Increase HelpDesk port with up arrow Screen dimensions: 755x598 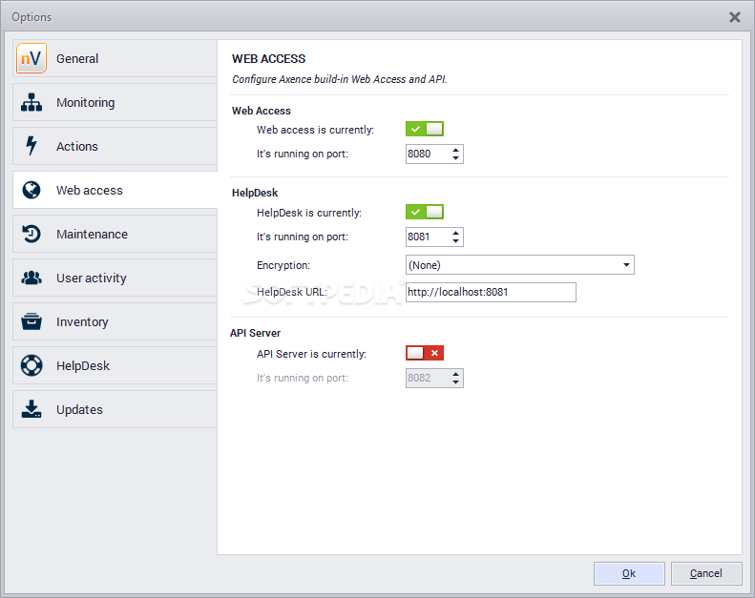455,233
